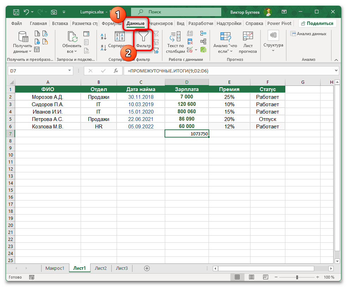Screen dimensions: 347x287
Task: Click the Share button
Action: coord(317,24)
